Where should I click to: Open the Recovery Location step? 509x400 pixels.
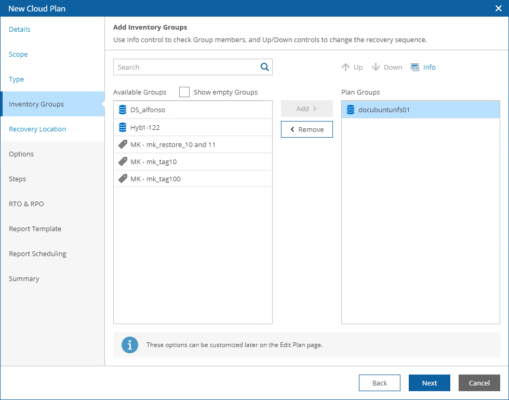click(x=37, y=129)
